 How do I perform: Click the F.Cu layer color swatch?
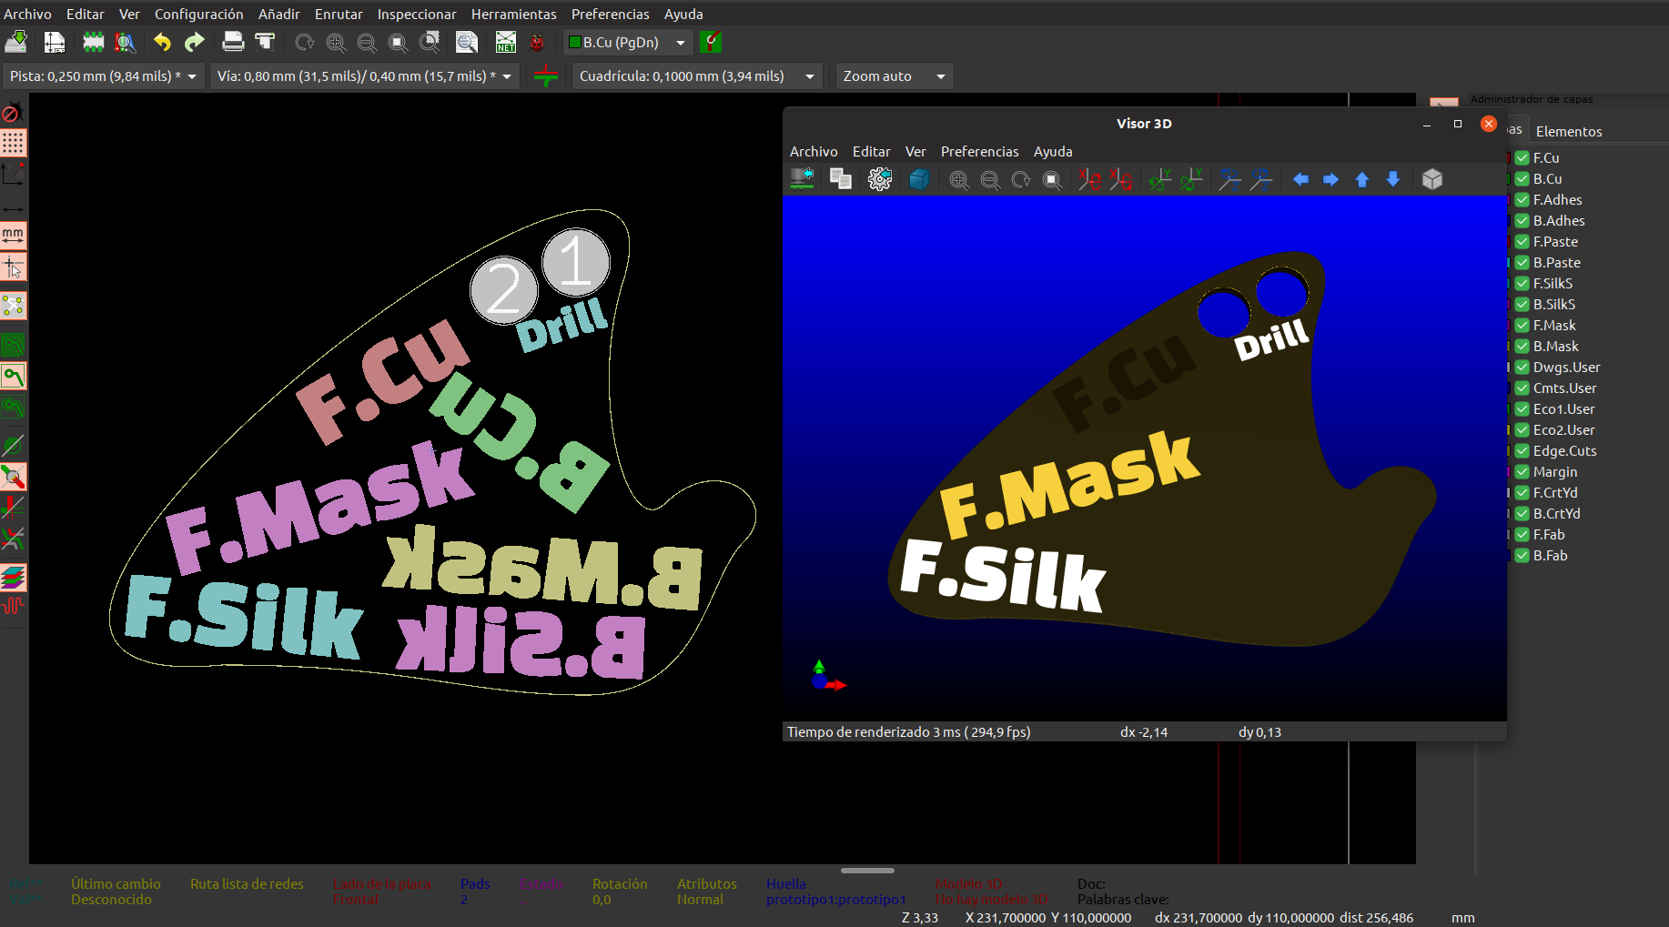click(x=1508, y=158)
